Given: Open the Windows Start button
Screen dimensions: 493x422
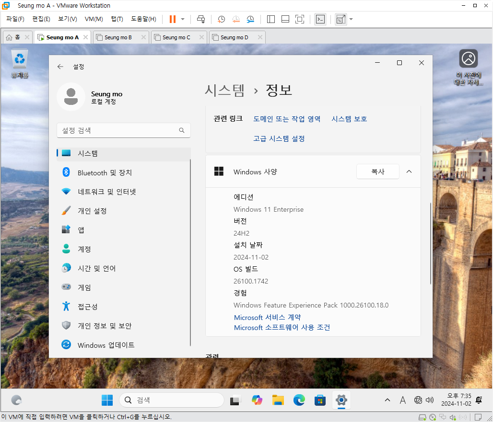Looking at the screenshot, I should point(107,400).
